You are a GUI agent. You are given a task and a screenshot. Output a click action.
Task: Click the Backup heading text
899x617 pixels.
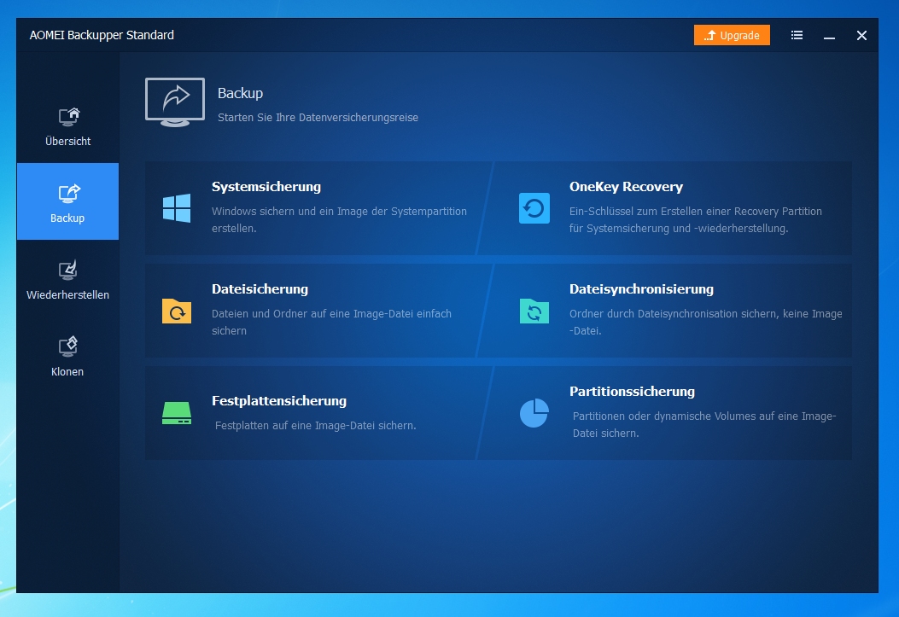(x=240, y=93)
